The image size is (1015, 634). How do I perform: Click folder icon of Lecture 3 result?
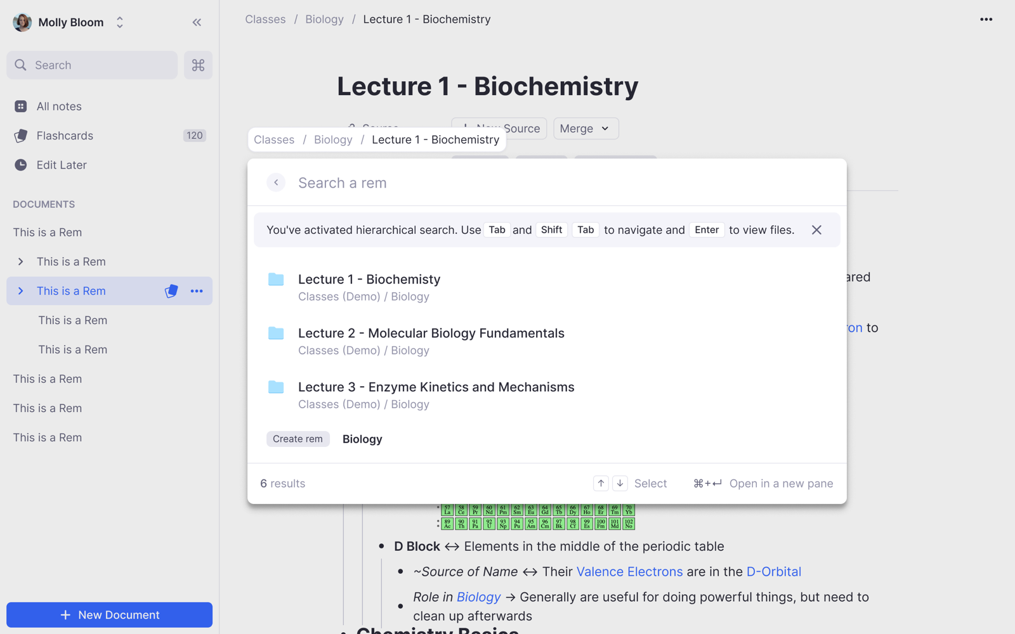(276, 387)
